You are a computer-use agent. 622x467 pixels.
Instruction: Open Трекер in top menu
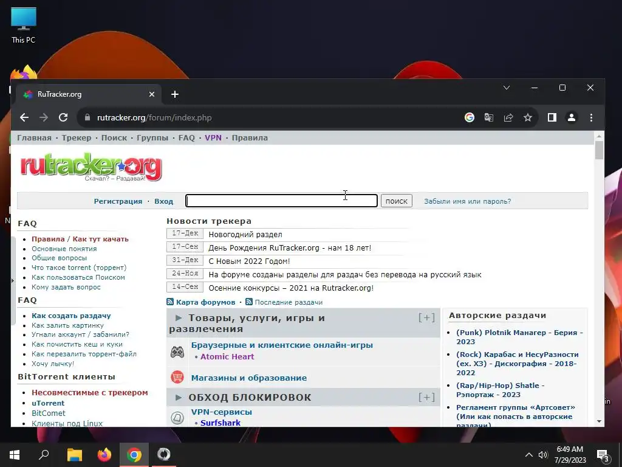pos(77,138)
